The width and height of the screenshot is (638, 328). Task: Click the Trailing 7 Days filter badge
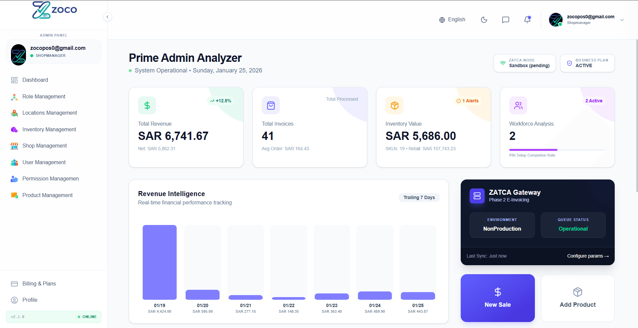[x=419, y=197]
